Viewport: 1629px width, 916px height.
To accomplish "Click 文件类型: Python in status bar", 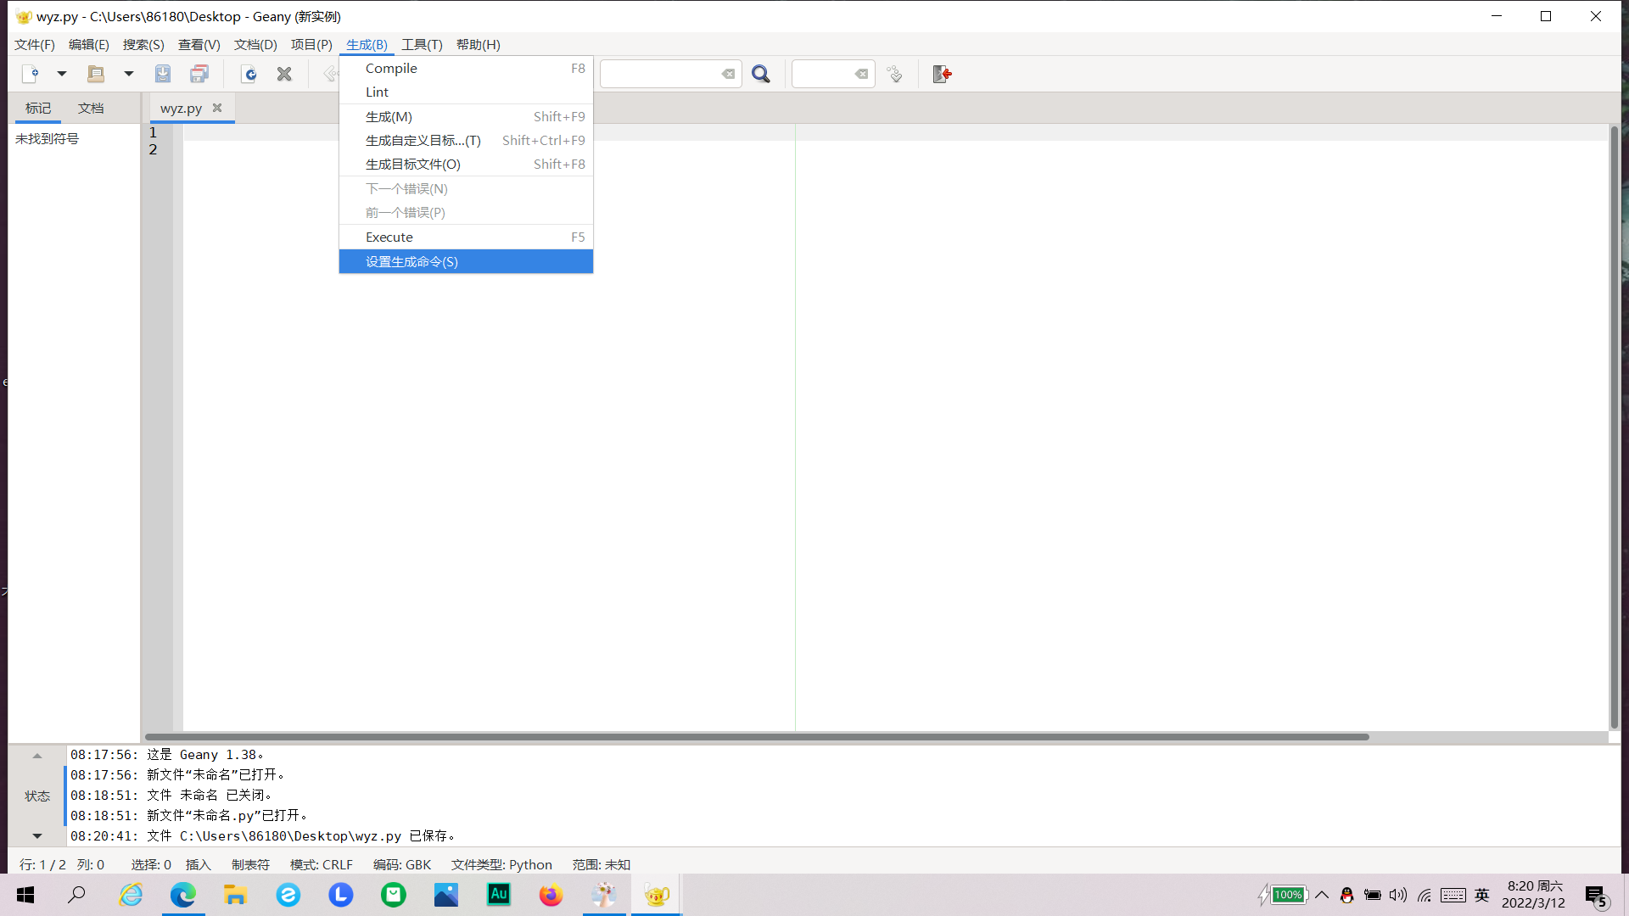I will click(501, 864).
